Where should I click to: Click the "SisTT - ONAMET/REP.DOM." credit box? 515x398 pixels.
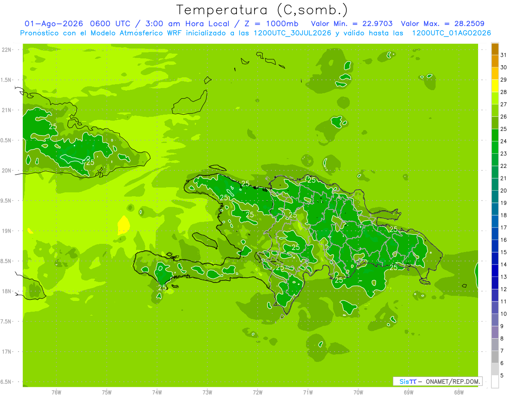tap(437, 381)
